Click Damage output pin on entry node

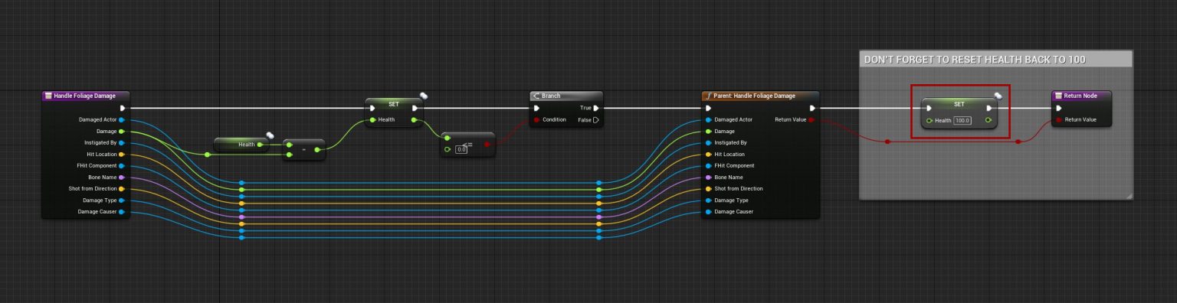tap(122, 131)
